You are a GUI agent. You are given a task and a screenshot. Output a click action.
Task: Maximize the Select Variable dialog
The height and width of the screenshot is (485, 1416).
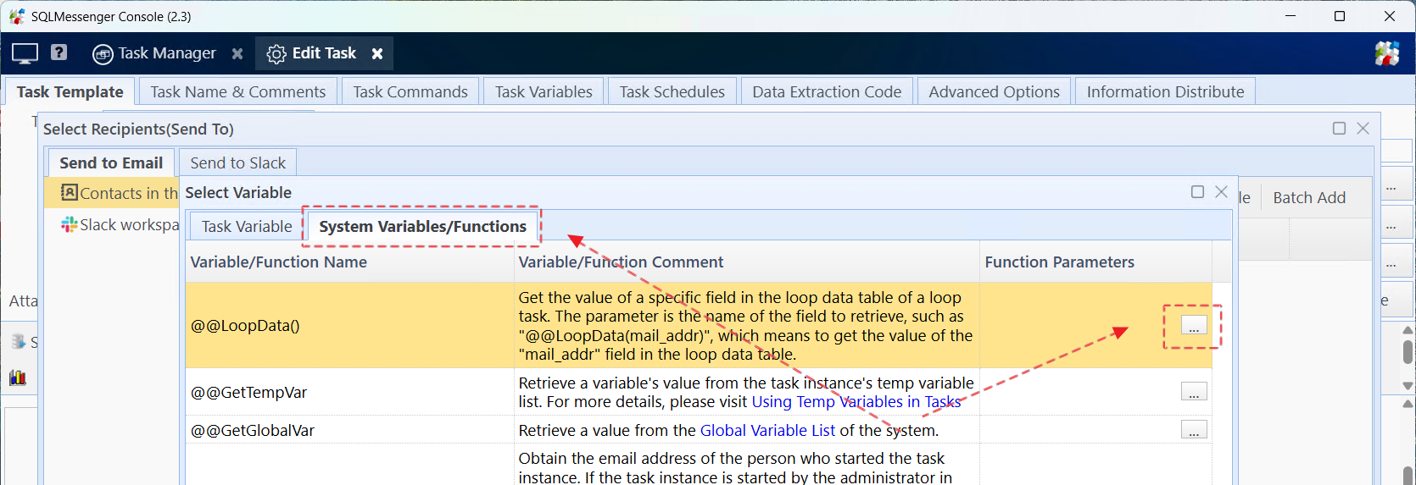1198,192
